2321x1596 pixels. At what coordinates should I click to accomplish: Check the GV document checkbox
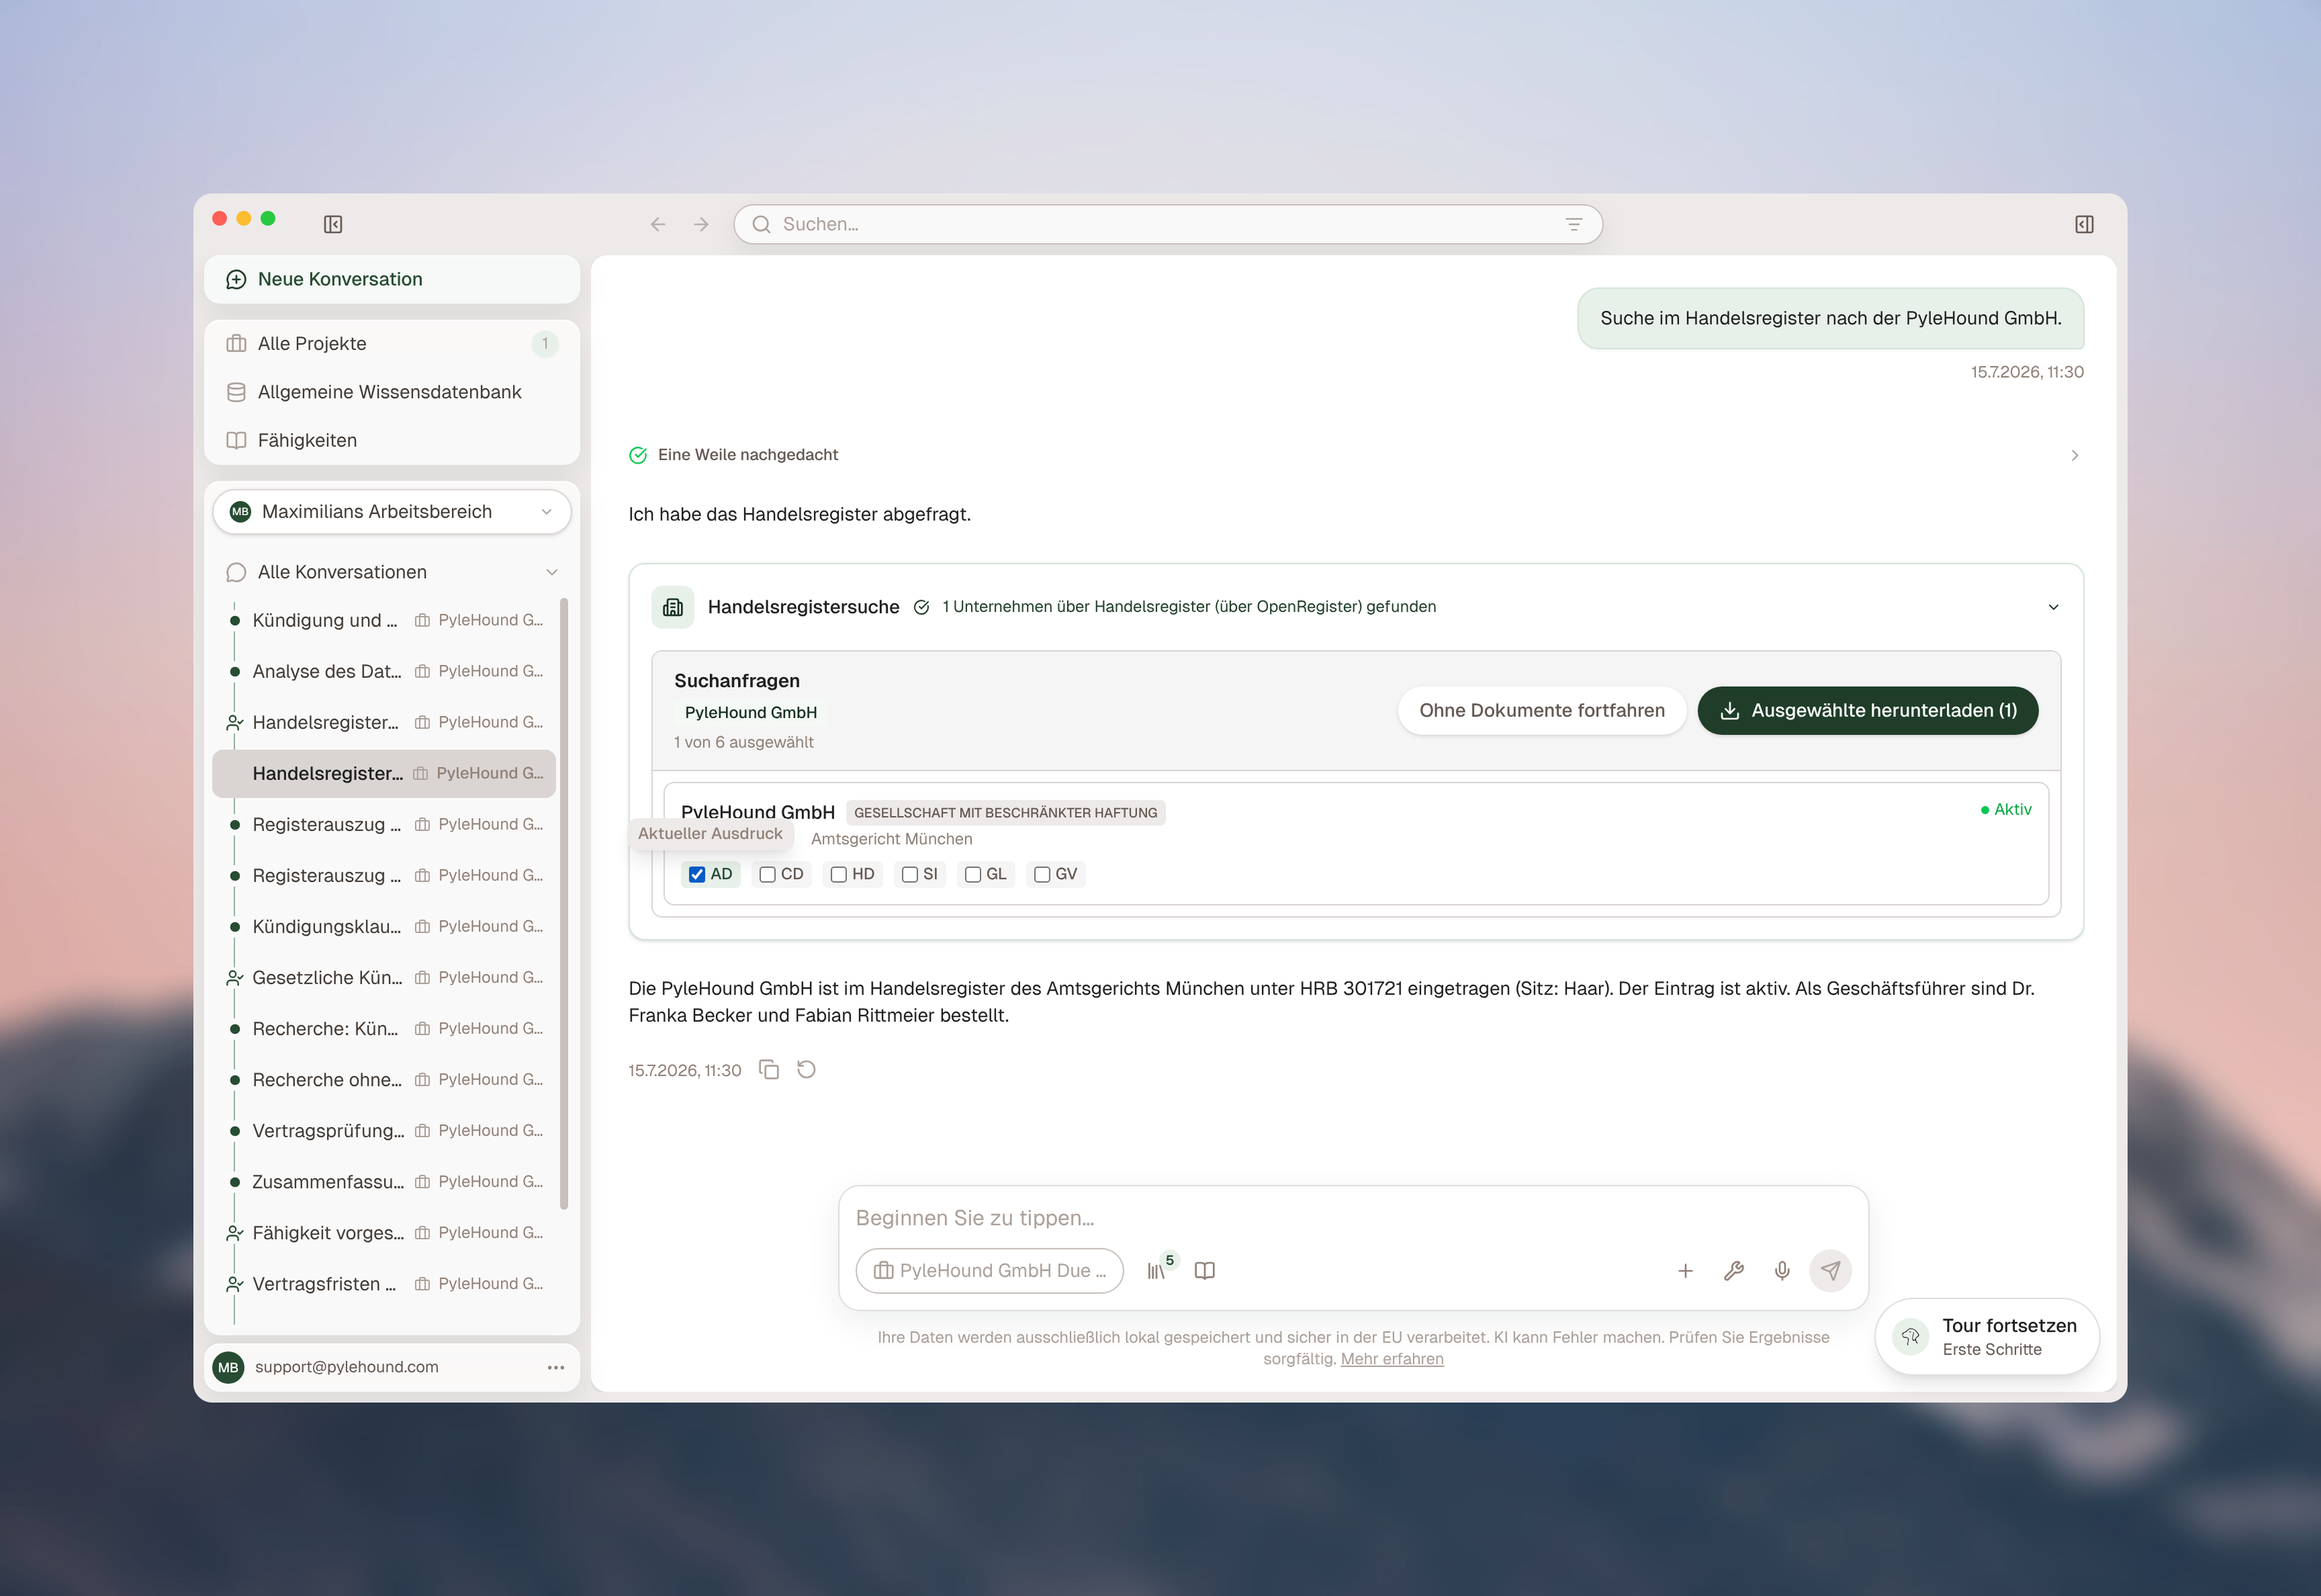tap(1041, 874)
